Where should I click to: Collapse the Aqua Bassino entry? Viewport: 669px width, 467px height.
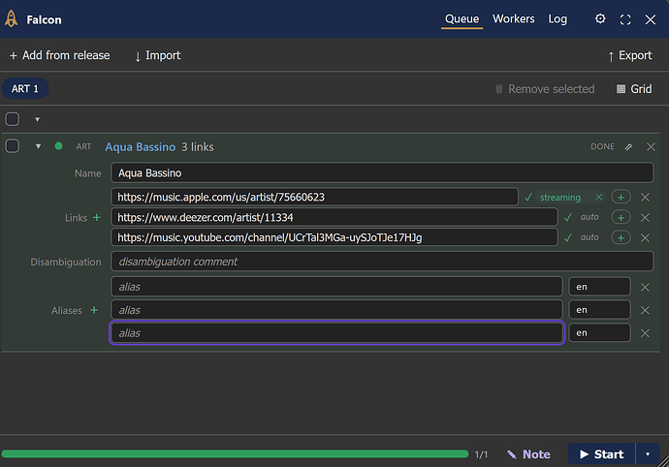click(x=38, y=146)
